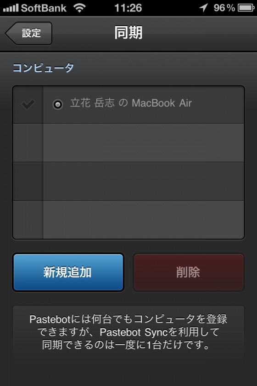Tap the 11:26 clock in status bar
The image size is (257, 386).
(128, 8)
